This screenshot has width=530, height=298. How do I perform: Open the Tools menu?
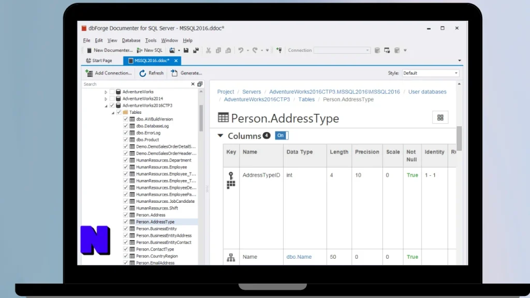[151, 40]
